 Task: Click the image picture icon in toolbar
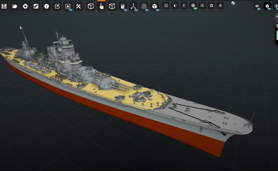[x=166, y=6]
